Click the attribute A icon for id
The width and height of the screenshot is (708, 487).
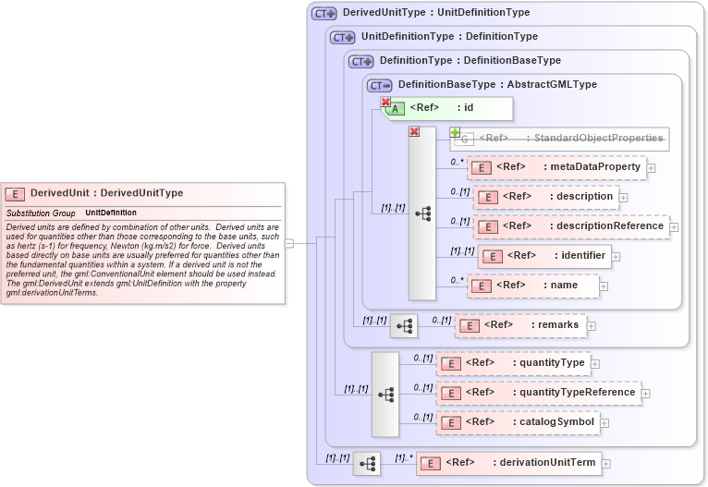[x=395, y=109]
